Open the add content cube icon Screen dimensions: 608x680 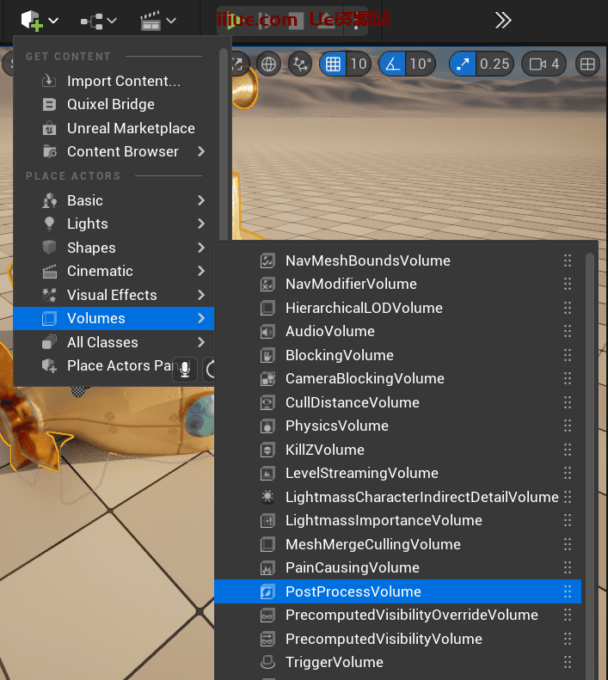click(x=32, y=19)
